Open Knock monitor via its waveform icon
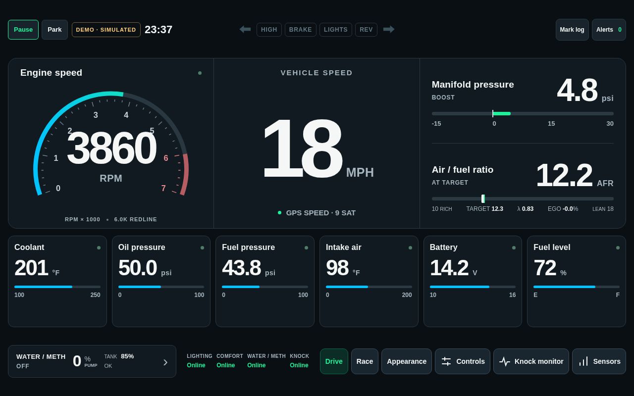 (x=505, y=361)
